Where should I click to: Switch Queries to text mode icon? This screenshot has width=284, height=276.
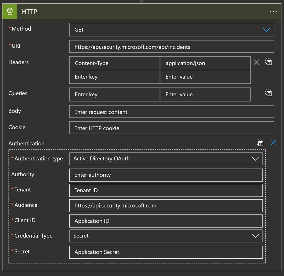[x=268, y=93]
